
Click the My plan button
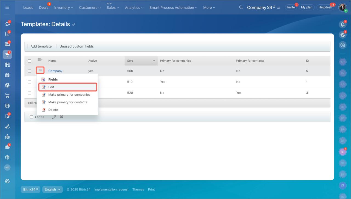tap(307, 7)
